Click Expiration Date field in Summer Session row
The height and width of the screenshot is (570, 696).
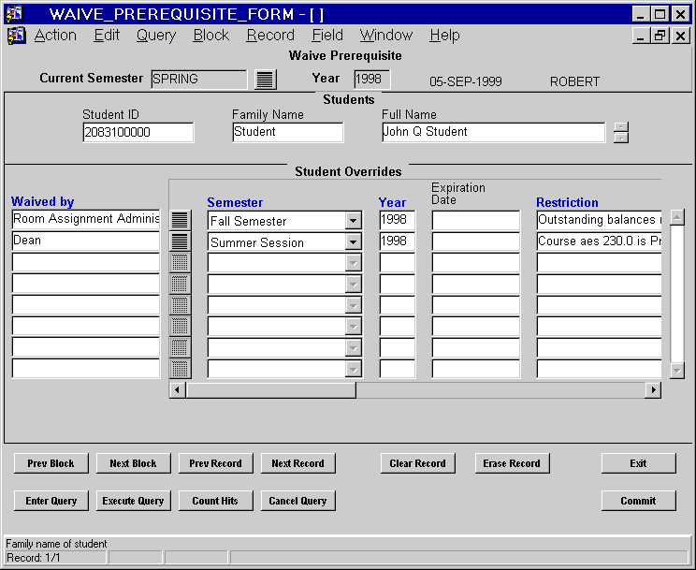pyautogui.click(x=476, y=241)
